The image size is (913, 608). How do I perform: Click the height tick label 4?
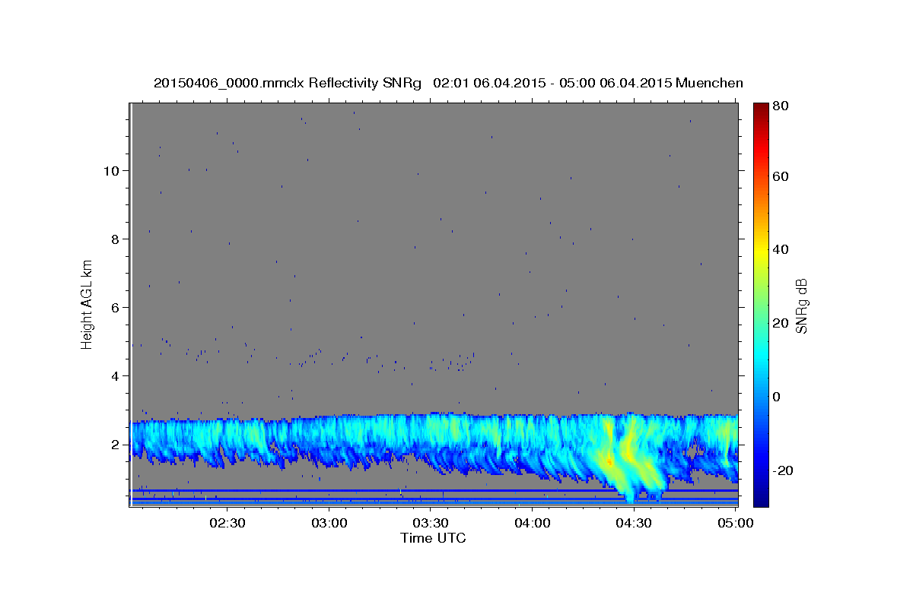[x=115, y=375]
